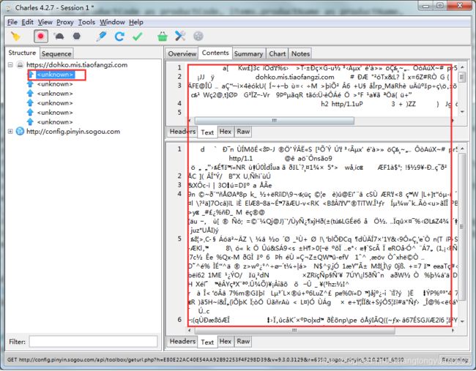Select the sixth <unknown> request
The width and height of the screenshot is (476, 371).
click(x=55, y=121)
